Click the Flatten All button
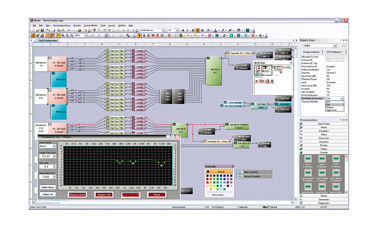Viewport: 379px width, 233px height. 48,194
